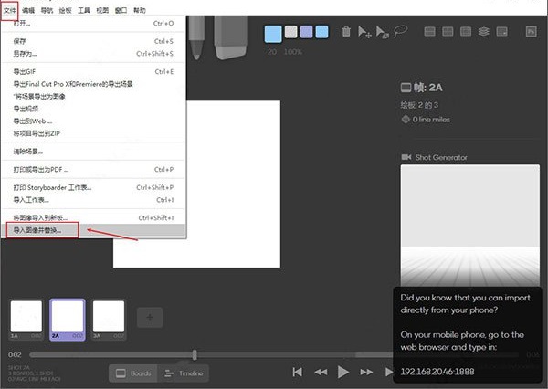The width and height of the screenshot is (548, 389).
Task: Click the white drawing canvas
Action: pyautogui.click(x=233, y=184)
